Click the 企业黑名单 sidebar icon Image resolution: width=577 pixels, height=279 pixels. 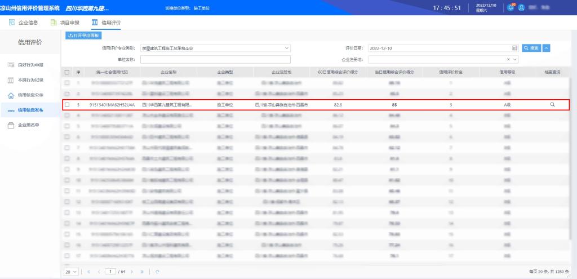pos(11,125)
